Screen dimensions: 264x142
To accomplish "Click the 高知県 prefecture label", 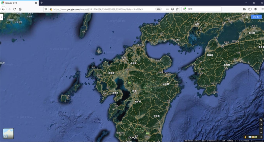I will point(227,65).
